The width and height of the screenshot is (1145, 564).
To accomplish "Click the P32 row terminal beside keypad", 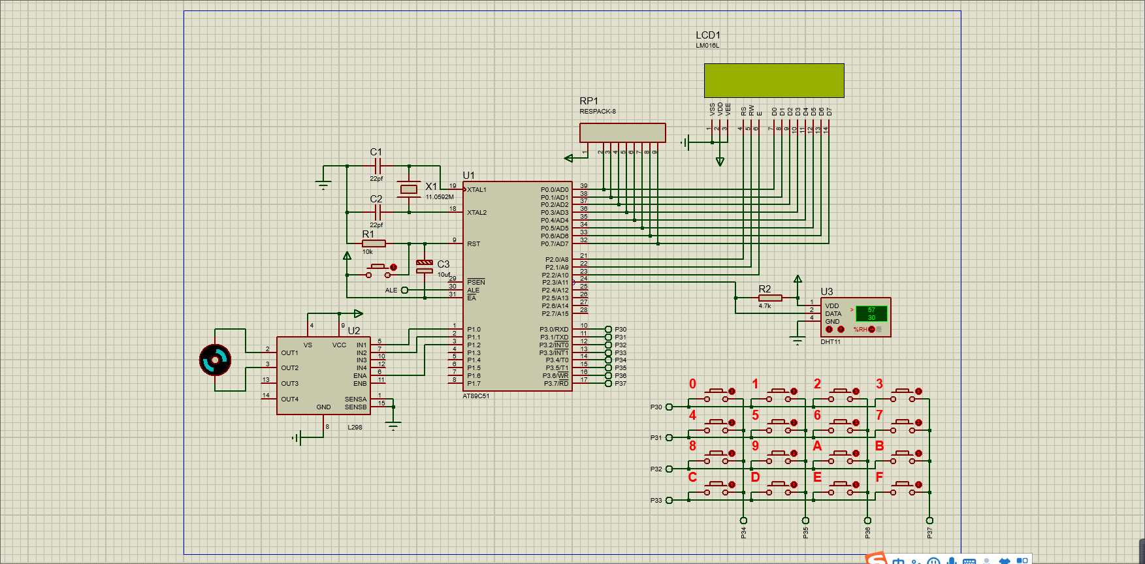I will coord(669,469).
